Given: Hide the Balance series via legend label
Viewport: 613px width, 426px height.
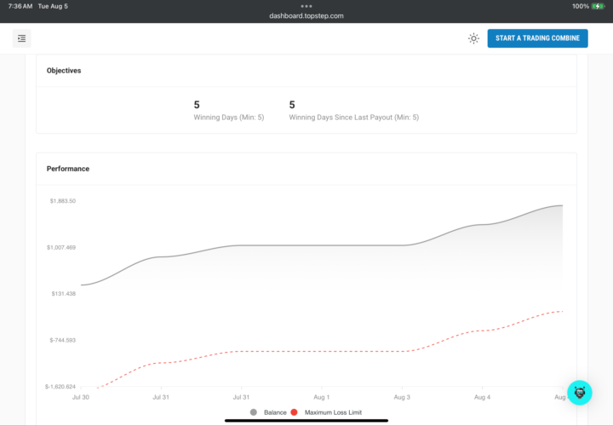Looking at the screenshot, I should coord(275,412).
